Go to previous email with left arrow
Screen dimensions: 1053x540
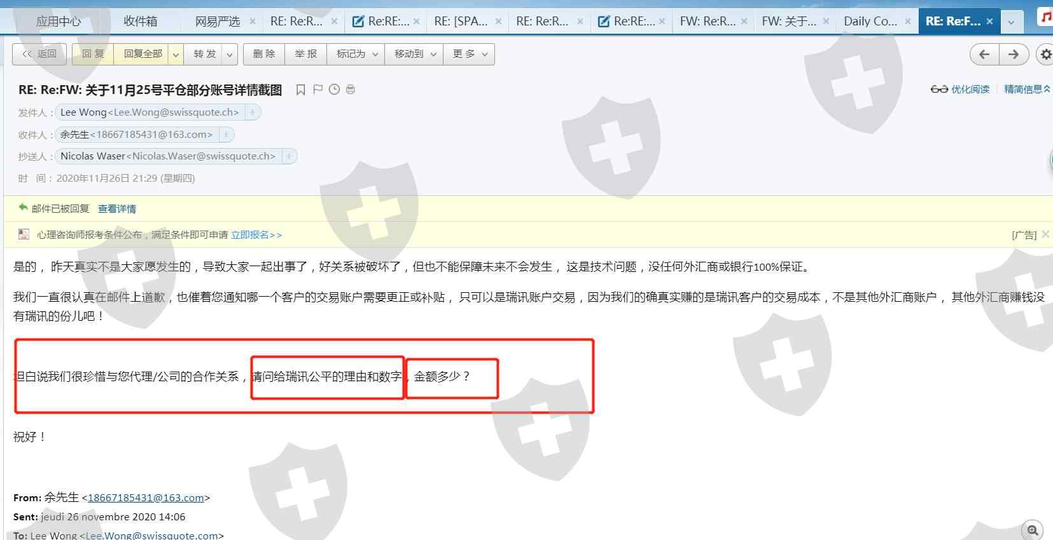click(984, 54)
